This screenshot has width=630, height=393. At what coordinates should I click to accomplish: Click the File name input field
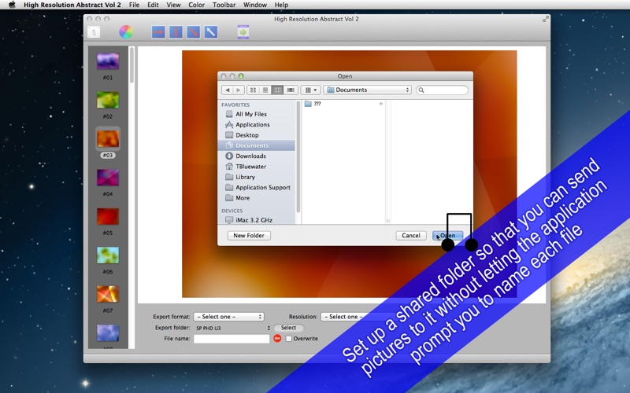point(232,339)
